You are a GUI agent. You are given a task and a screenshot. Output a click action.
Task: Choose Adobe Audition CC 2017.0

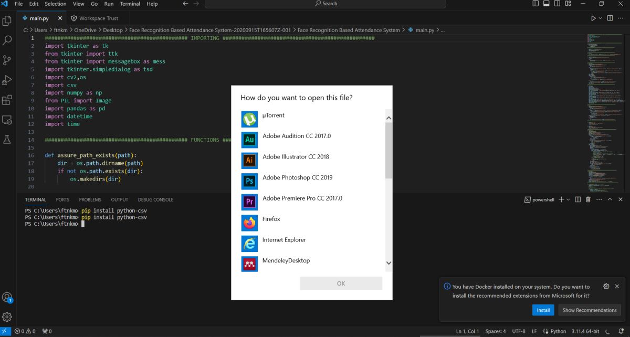[312, 140]
